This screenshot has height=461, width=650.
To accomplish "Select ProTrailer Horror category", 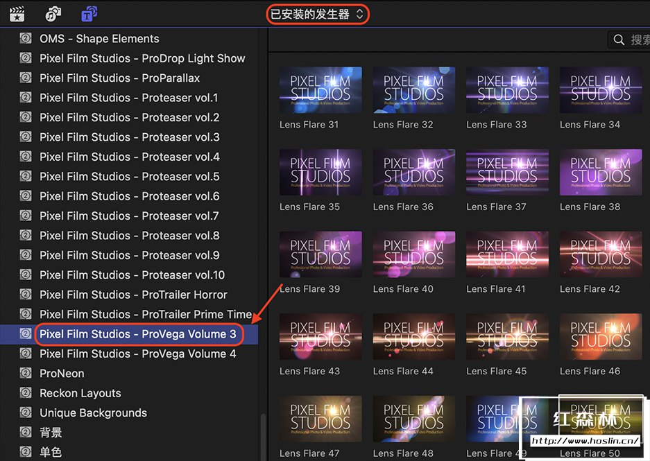I will (129, 295).
